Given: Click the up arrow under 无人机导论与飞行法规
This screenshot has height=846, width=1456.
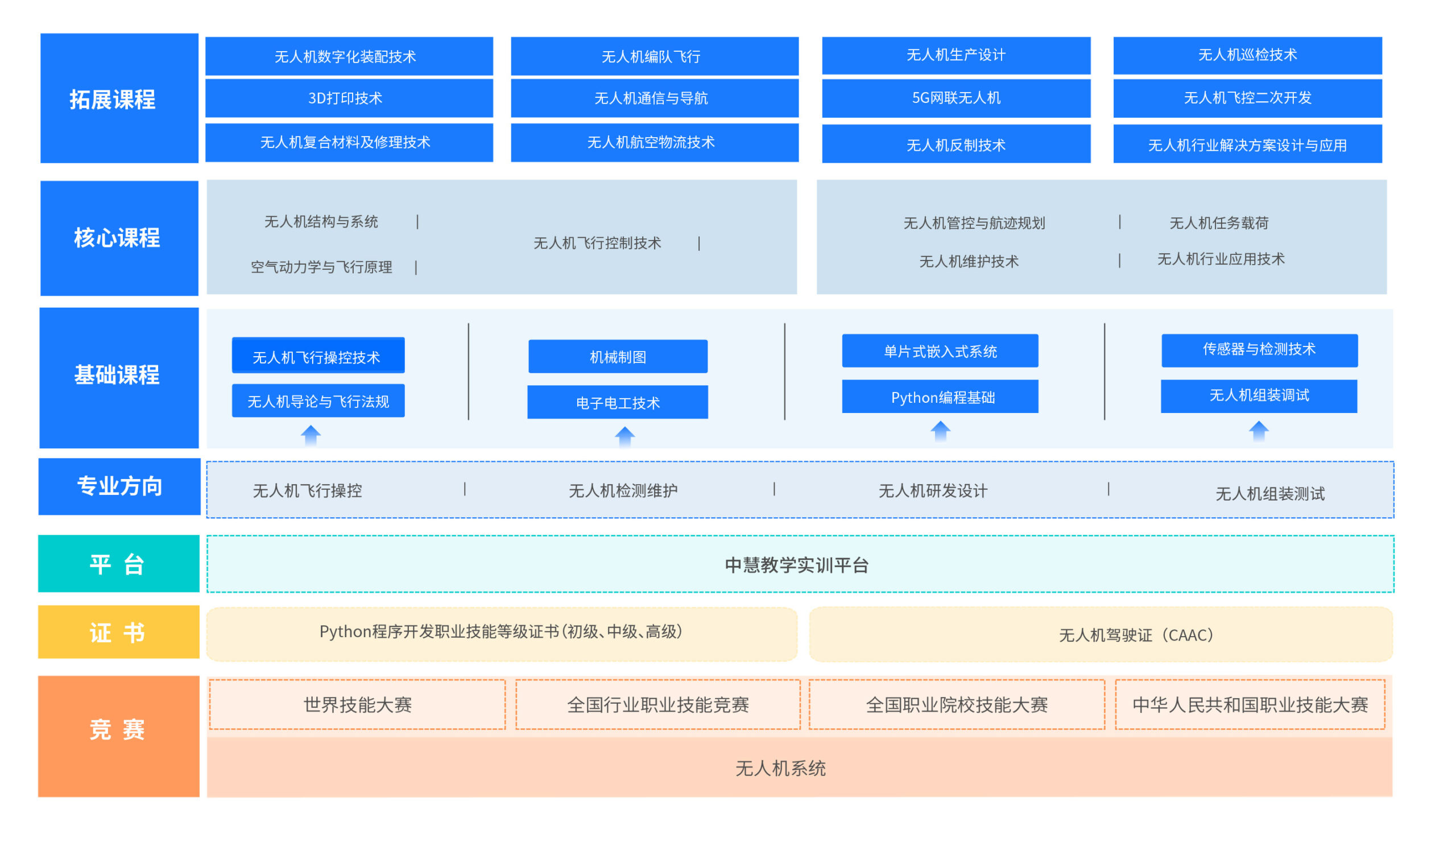Looking at the screenshot, I should point(311,436).
